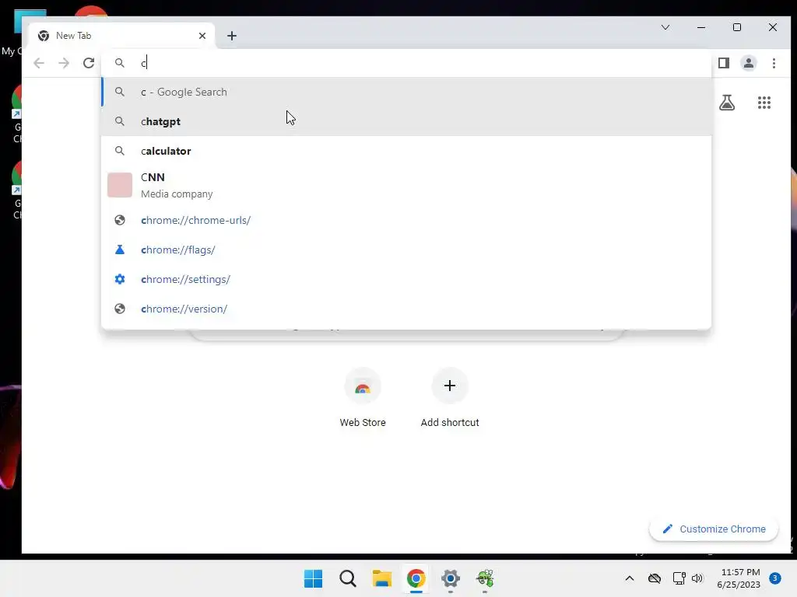Click the globe icon beside chrome://version/
The width and height of the screenshot is (797, 597).
pos(119,309)
